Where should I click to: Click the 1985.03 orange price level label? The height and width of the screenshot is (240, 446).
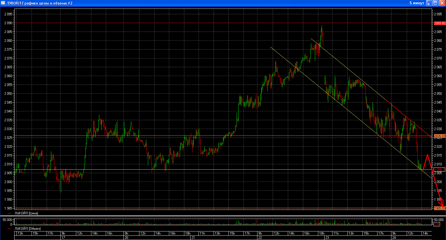pyautogui.click(x=439, y=208)
